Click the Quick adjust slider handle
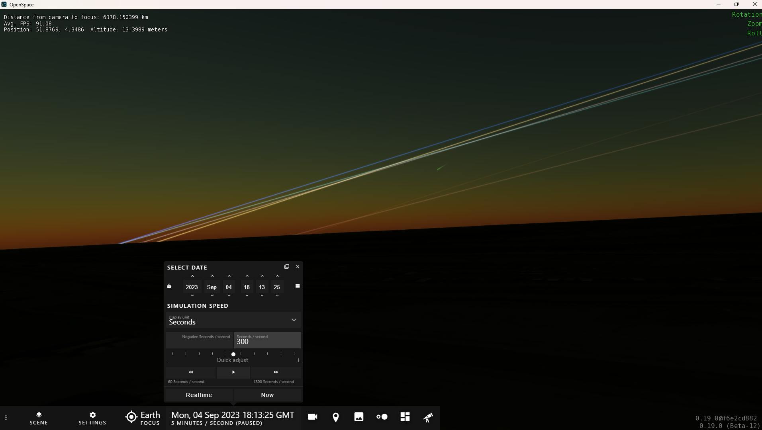762x430 pixels. 233,354
